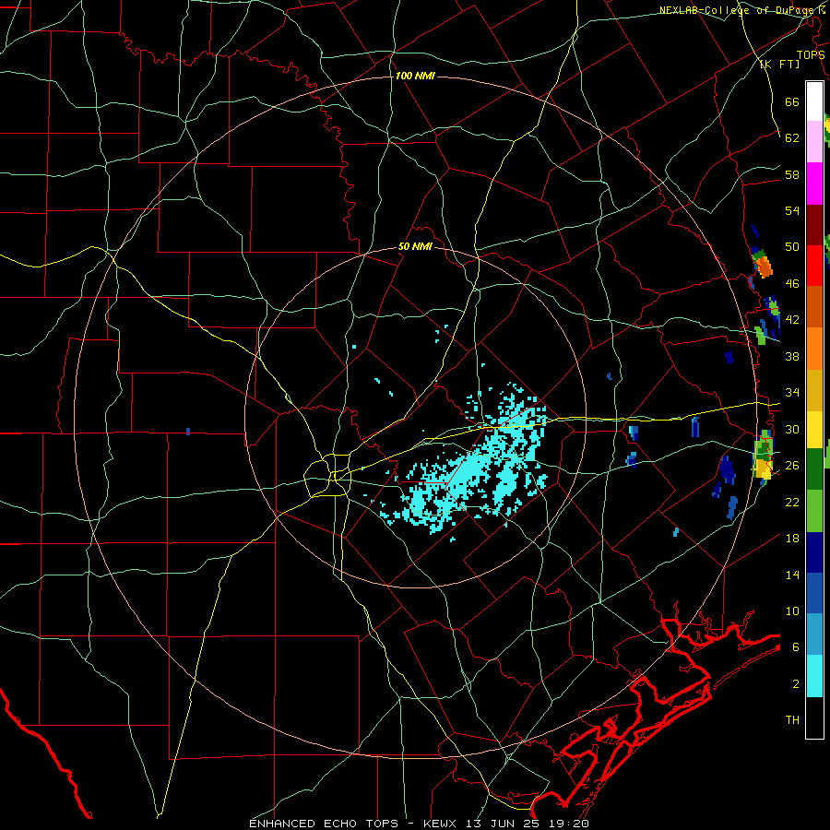Click the 46 legend value
Viewport: 830px width, 830px height.
tap(792, 283)
